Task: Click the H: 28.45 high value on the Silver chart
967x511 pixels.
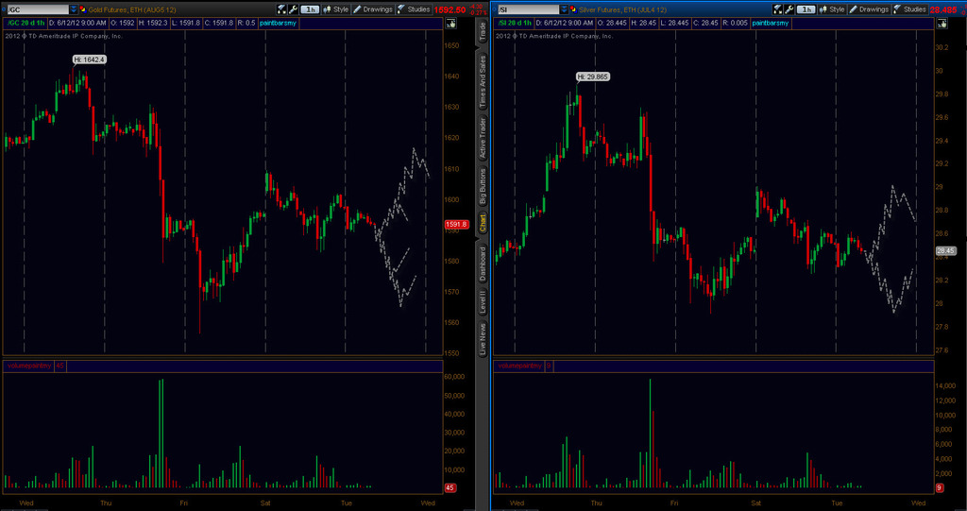Action: (646, 23)
